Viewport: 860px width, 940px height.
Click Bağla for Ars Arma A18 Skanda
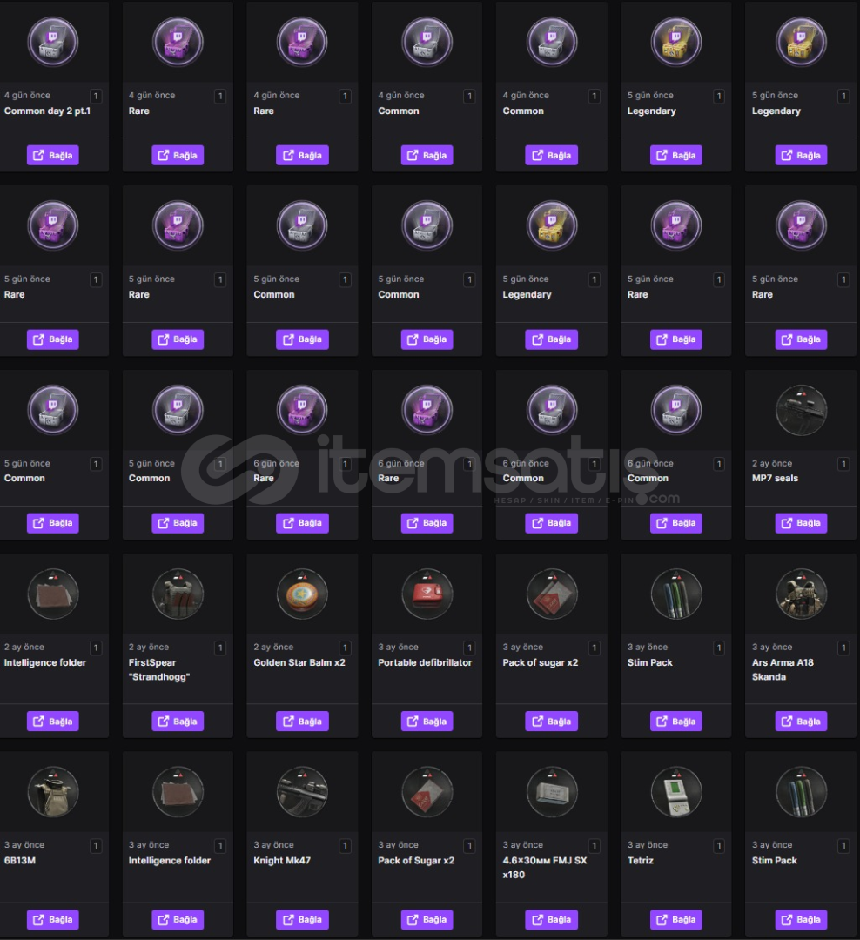801,722
